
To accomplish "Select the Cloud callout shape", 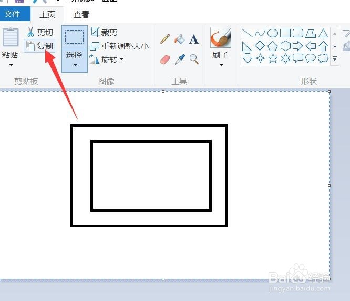I will pyautogui.click(x=323, y=58).
